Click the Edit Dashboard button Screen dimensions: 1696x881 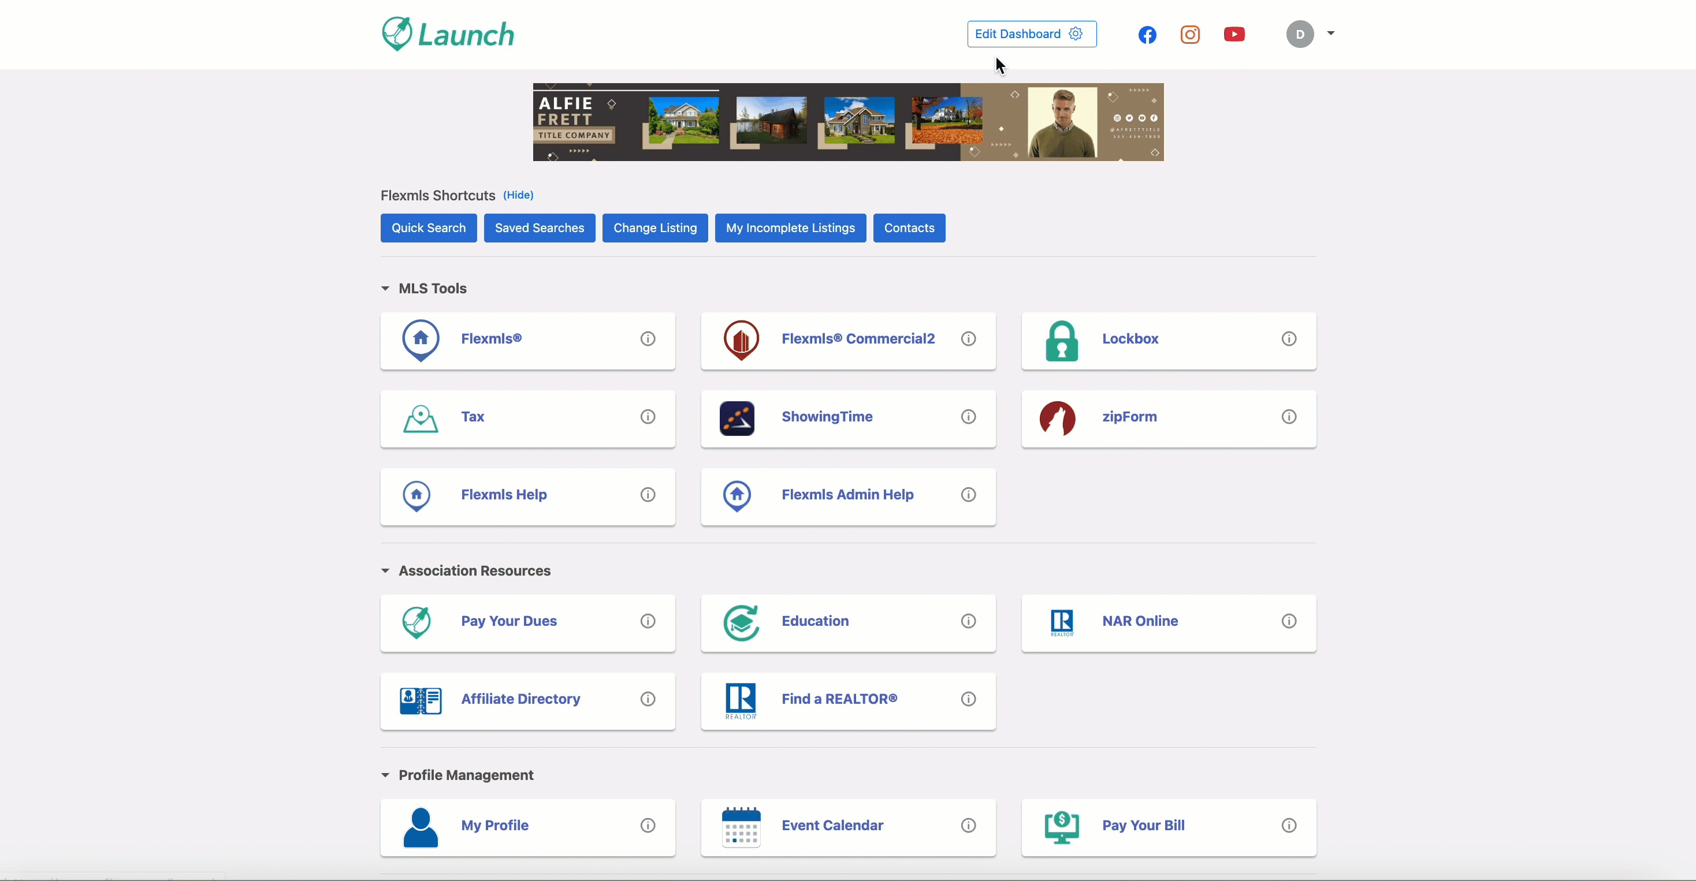click(1032, 34)
